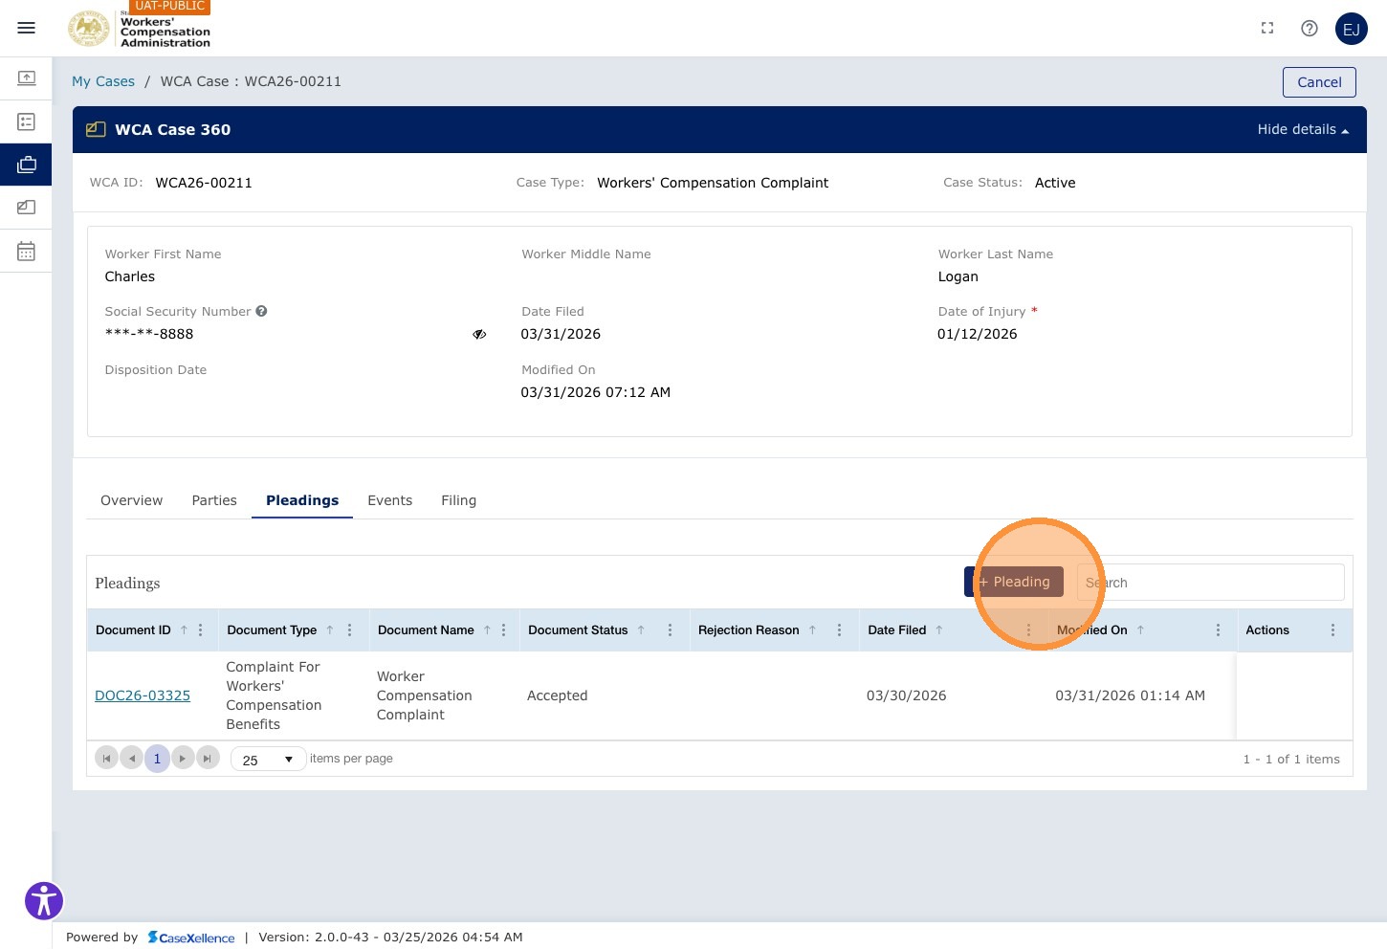Sort by Modified On arrow
This screenshot has height=949, width=1387.
tap(1140, 629)
